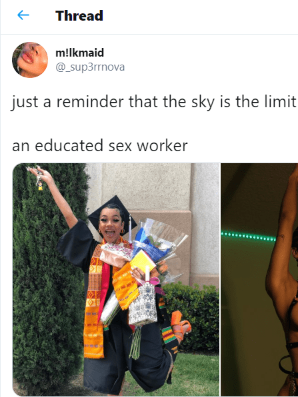The height and width of the screenshot is (397, 298).
Task: Click the 'an educated sex worker' line
Action: pos(100,145)
